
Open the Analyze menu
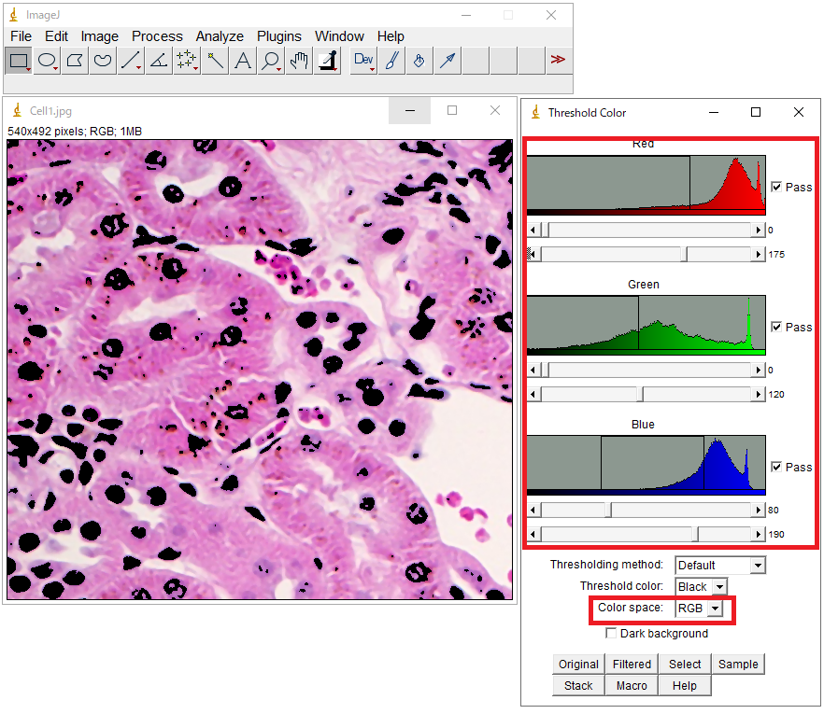(x=220, y=36)
